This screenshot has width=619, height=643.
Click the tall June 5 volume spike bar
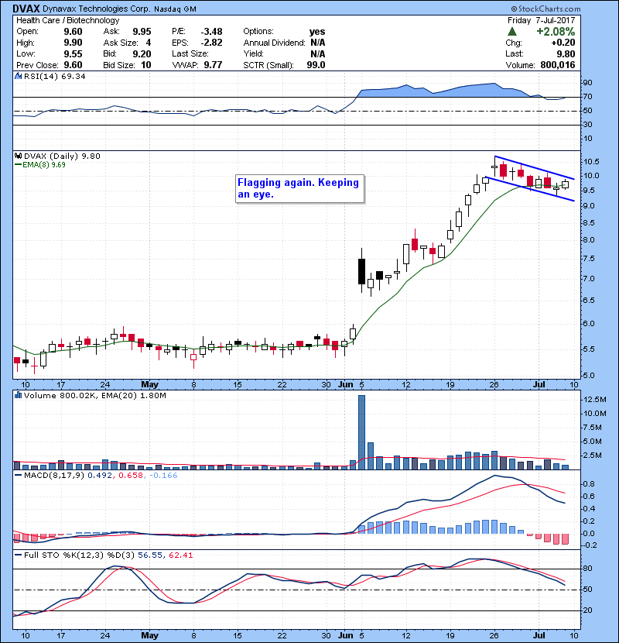point(361,432)
